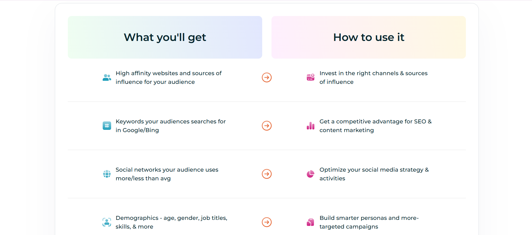Image resolution: width=532 pixels, height=235 pixels.
Task: Click the pie chart icon for social media strategy
Action: pos(310,174)
